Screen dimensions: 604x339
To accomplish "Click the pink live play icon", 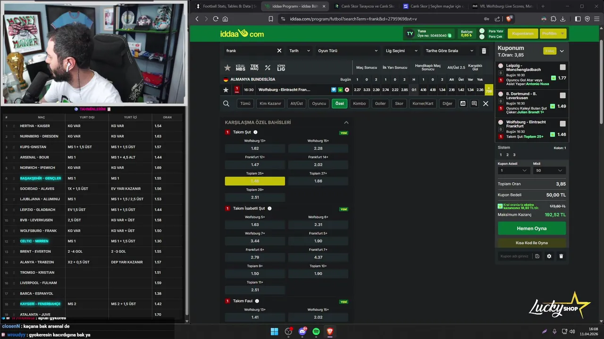I will (347, 90).
